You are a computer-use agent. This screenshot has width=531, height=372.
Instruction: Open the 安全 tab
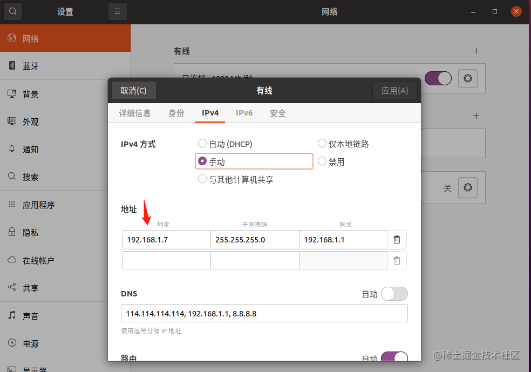pyautogui.click(x=277, y=113)
